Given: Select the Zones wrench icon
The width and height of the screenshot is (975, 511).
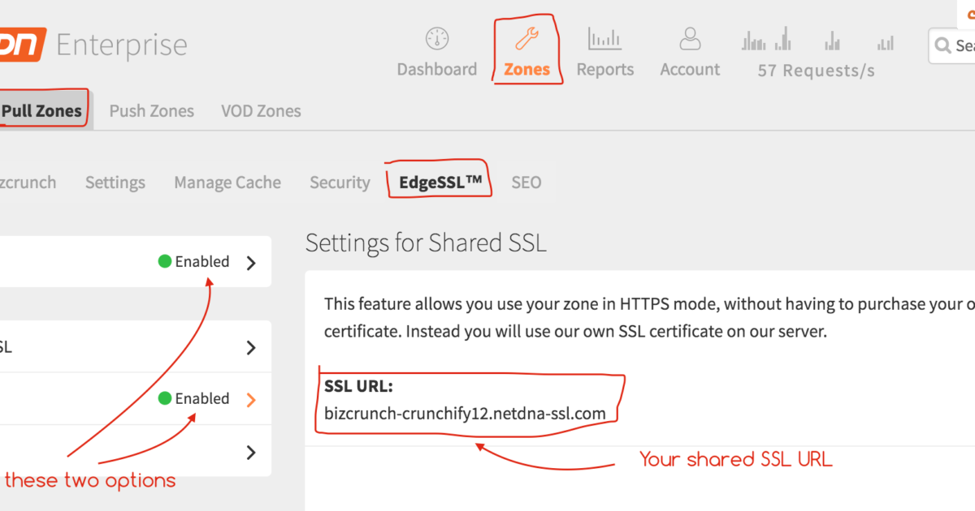Looking at the screenshot, I should (526, 39).
